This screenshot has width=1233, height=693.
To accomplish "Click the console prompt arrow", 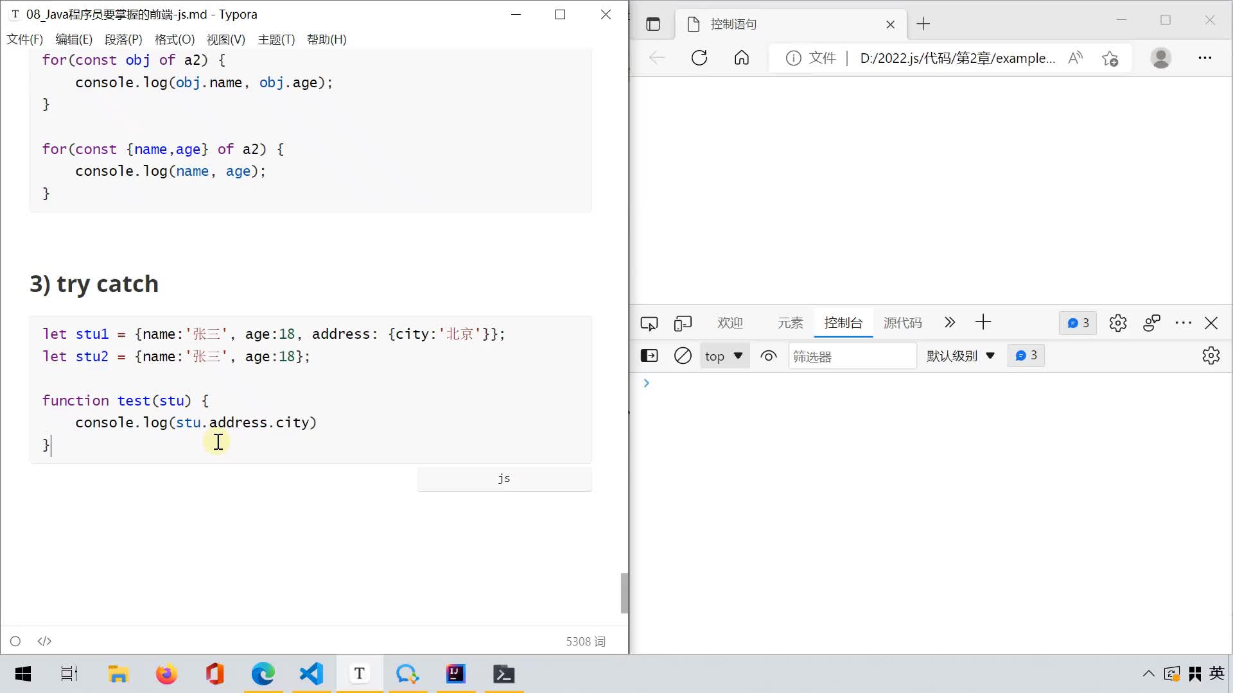I will (x=647, y=384).
